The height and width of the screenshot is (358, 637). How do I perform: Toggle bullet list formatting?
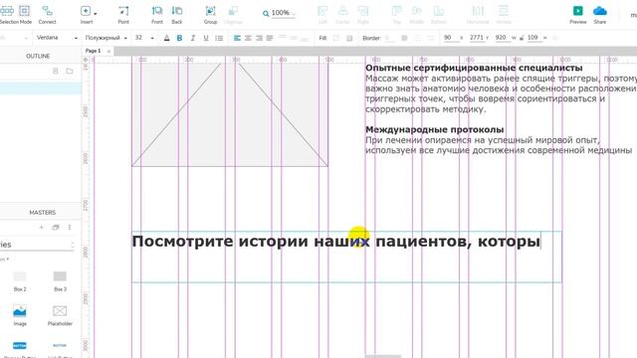coord(219,38)
